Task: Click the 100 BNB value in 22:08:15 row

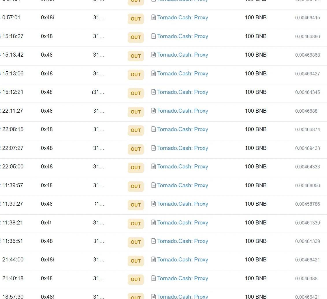Action: pyautogui.click(x=256, y=129)
